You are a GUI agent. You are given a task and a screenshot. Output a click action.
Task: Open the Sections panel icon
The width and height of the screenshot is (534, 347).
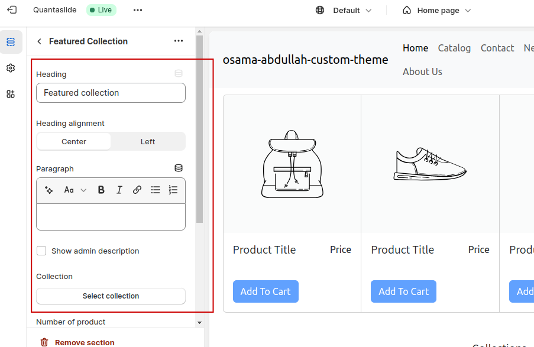(x=11, y=42)
